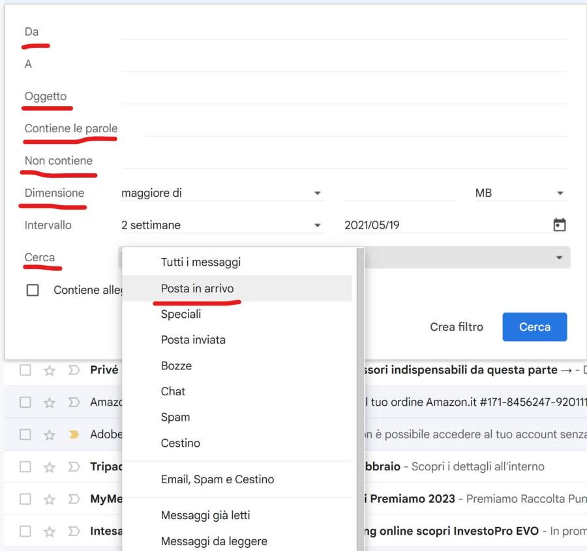Expand the '2 settimane' interval dropdown
Viewport: 587px width, 551px height.
[222, 225]
